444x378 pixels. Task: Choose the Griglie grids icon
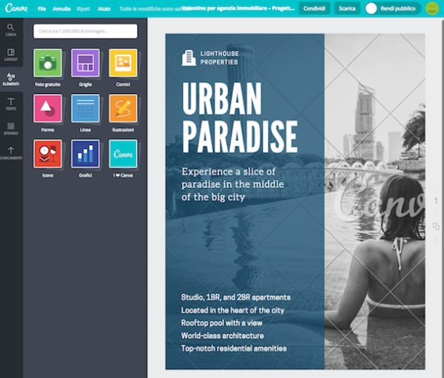(85, 63)
